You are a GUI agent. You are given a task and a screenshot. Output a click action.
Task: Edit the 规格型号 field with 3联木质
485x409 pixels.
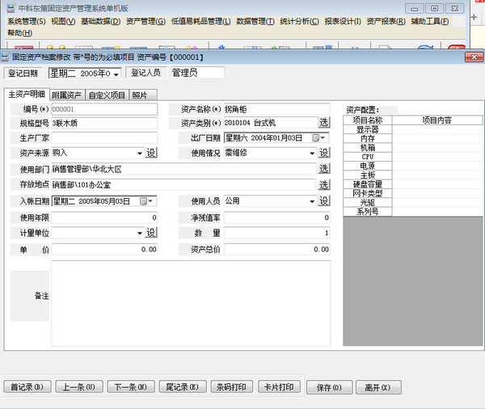tap(104, 123)
